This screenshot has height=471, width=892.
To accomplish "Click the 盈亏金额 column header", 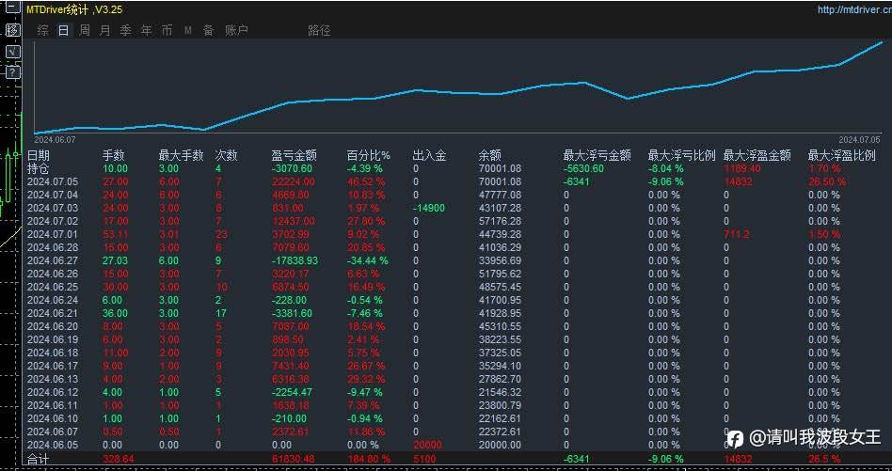I will click(295, 156).
